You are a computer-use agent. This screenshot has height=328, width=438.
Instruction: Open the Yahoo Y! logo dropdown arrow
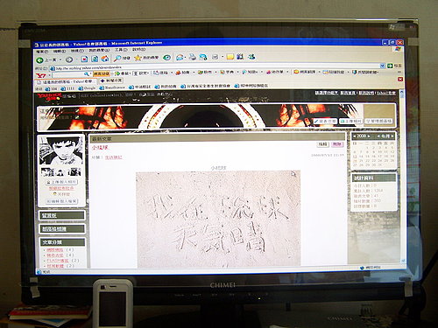coord(49,75)
